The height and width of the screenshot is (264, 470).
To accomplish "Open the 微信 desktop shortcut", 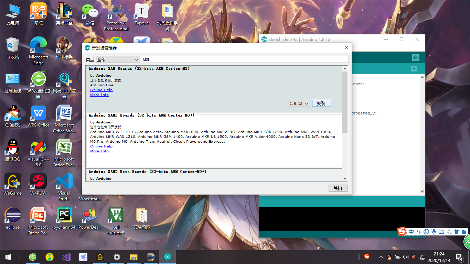I will tap(90, 14).
